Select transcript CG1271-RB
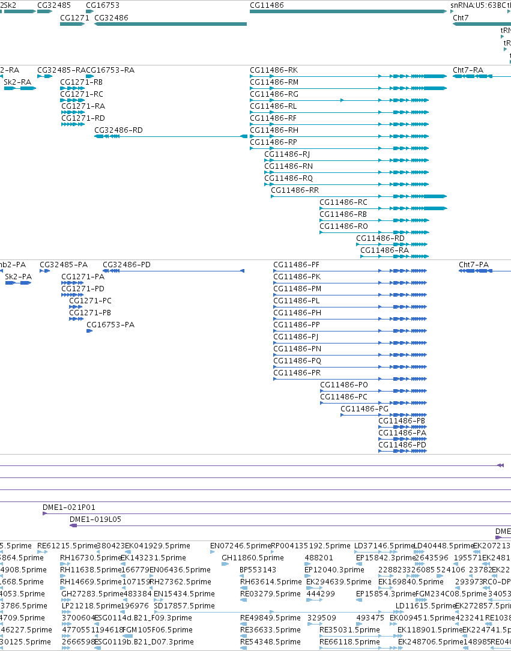Screen dimensions: 511x651 [x=81, y=82]
